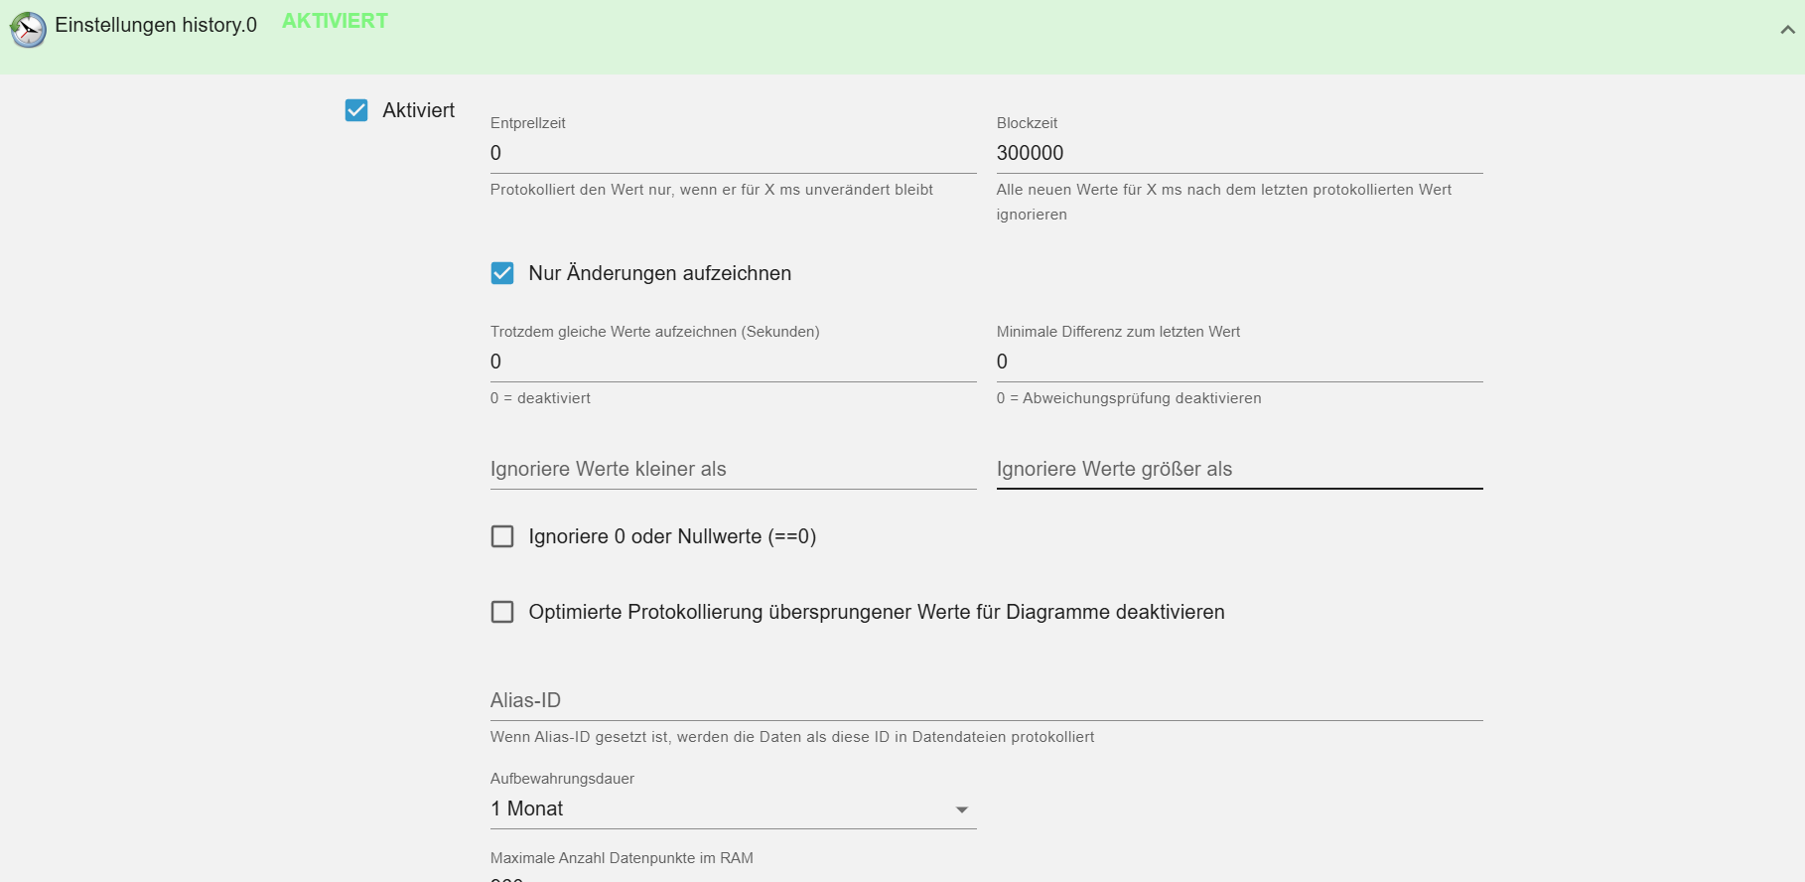
Task: Click the dropdown arrow beside 1 Monat
Action: [x=961, y=810]
